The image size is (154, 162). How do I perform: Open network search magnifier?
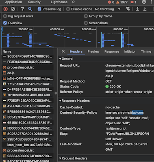point(30,9)
